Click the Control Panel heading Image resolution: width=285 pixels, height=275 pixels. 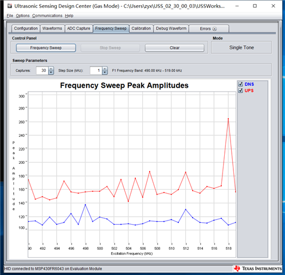[24, 38]
